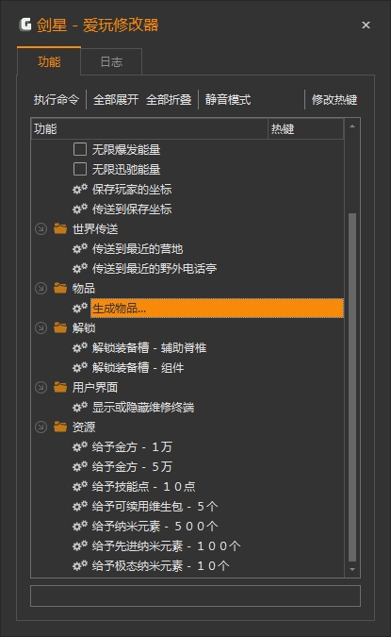Click the folder icon next to 世界传送

click(x=60, y=228)
